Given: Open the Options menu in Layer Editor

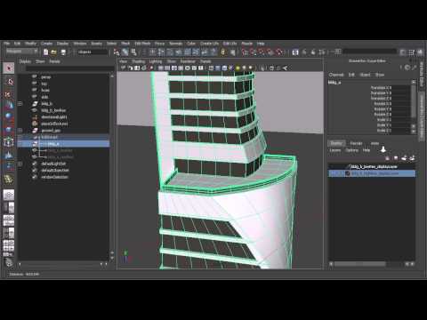Looking at the screenshot, I should click(x=351, y=150).
